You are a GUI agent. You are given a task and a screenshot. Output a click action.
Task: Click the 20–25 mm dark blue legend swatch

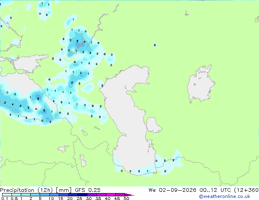coord(73,195)
